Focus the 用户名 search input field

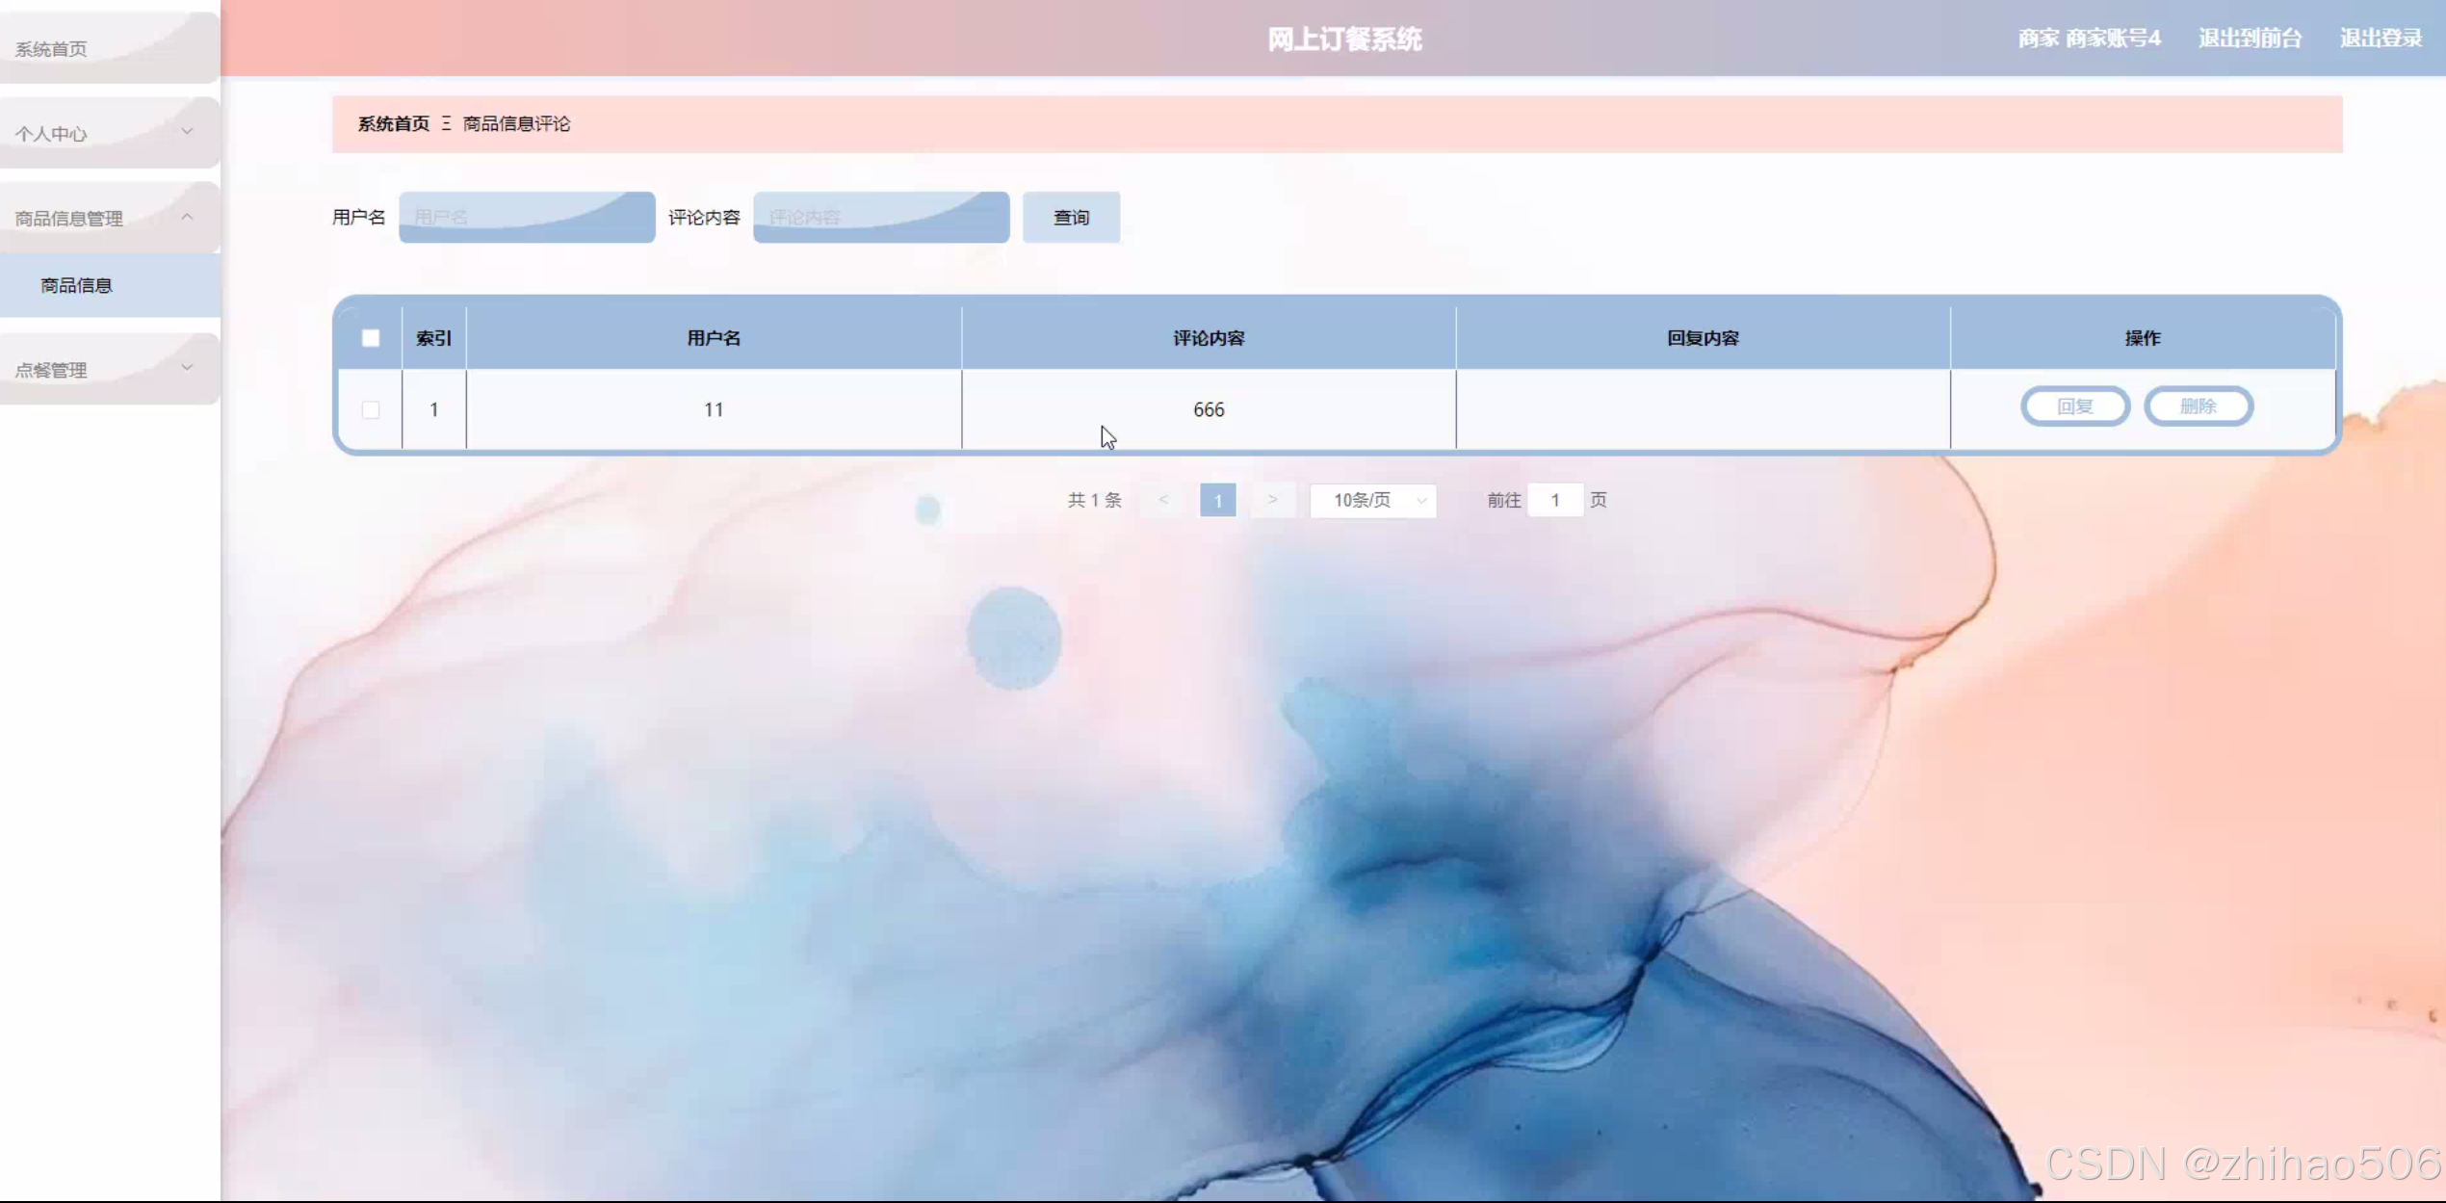pos(527,218)
